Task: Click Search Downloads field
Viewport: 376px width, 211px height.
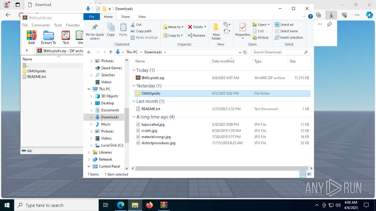Action: 280,52
